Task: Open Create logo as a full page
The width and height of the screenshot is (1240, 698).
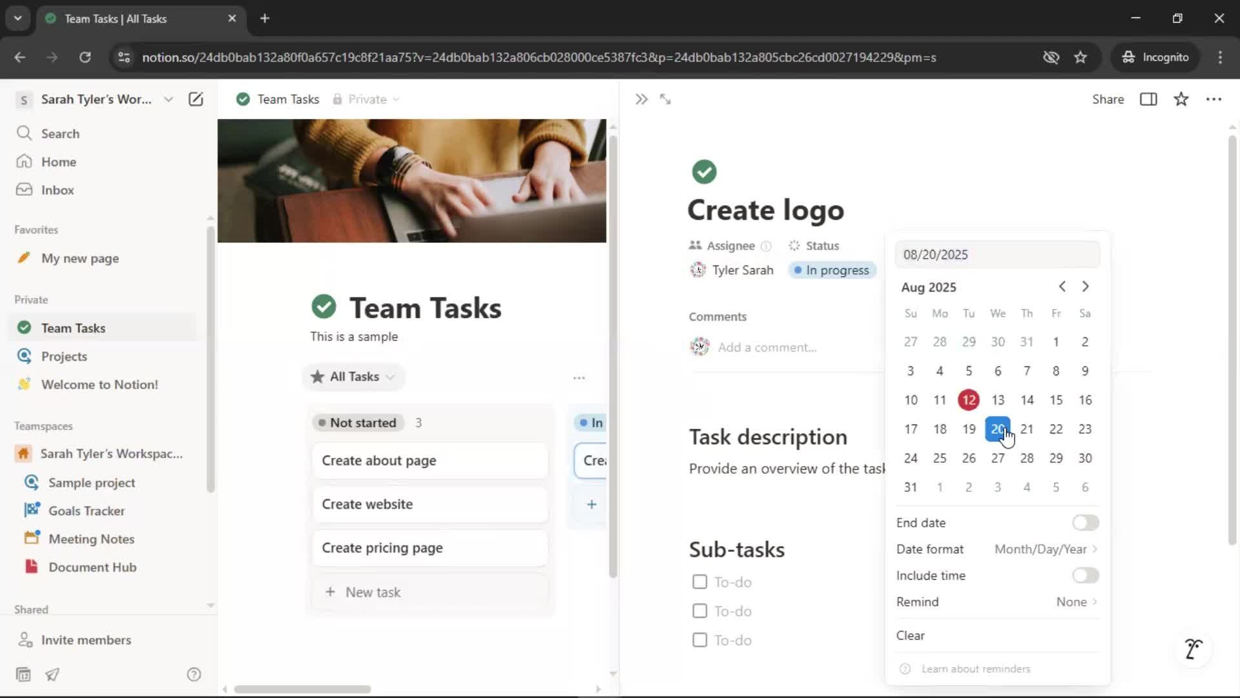Action: click(x=665, y=99)
